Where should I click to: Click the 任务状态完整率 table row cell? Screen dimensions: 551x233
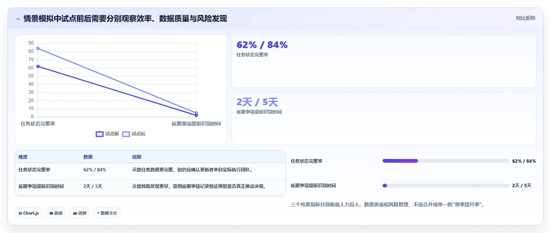click(x=34, y=170)
